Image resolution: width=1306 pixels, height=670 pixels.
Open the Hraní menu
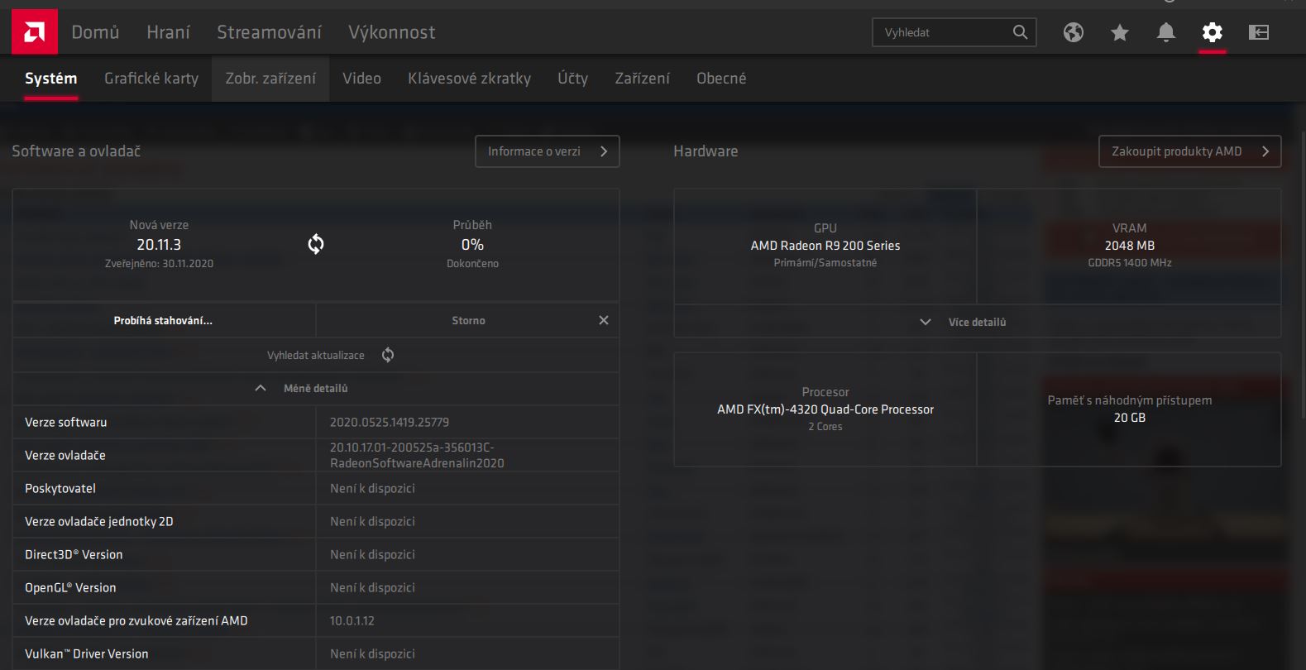pos(168,32)
